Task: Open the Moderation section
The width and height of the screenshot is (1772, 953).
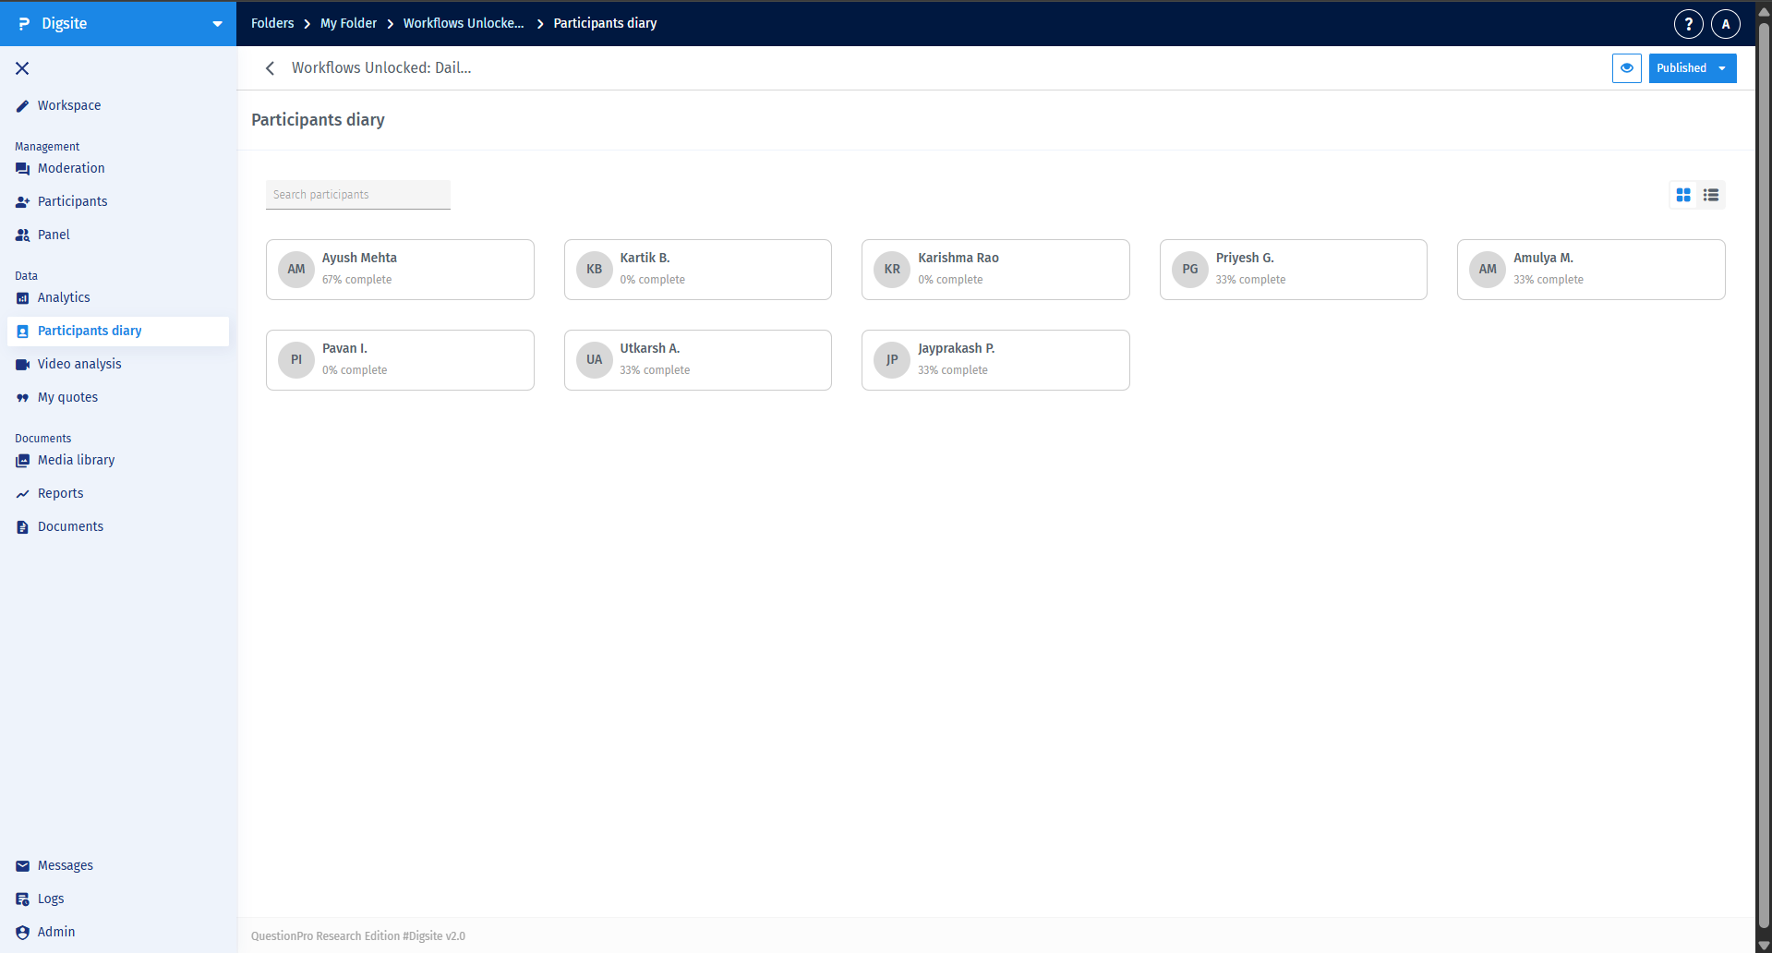Action: coord(71,168)
